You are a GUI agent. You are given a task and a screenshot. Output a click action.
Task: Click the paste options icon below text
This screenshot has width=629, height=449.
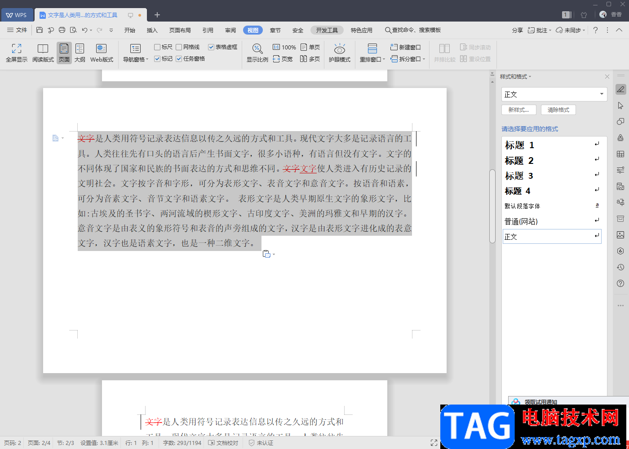pyautogui.click(x=266, y=254)
